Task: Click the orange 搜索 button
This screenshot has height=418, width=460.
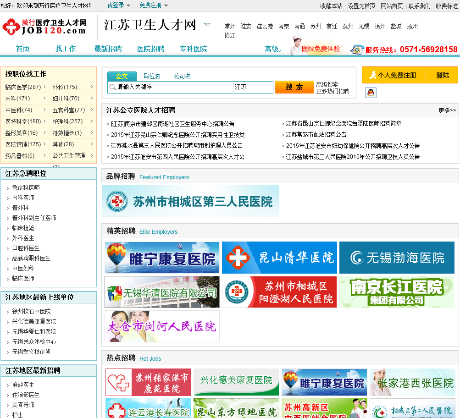Action: click(294, 87)
